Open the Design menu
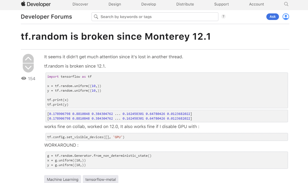 (115, 4)
